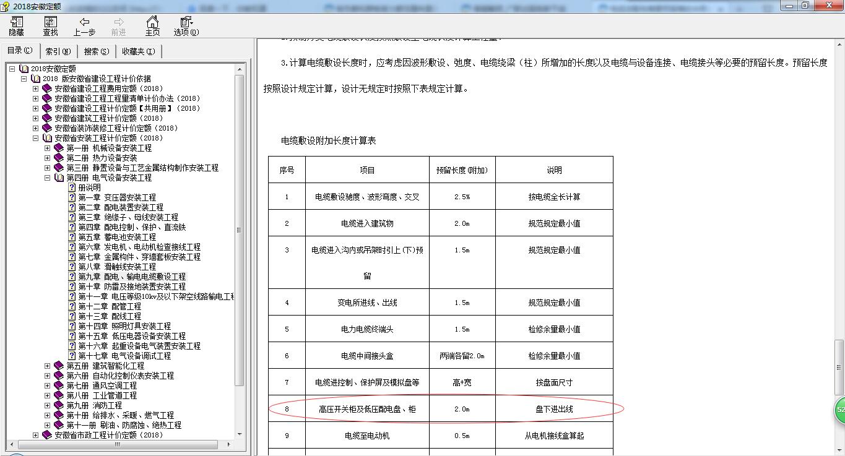
Task: Switch to the 收藏夹 (Favorites) tab
Action: 139,51
